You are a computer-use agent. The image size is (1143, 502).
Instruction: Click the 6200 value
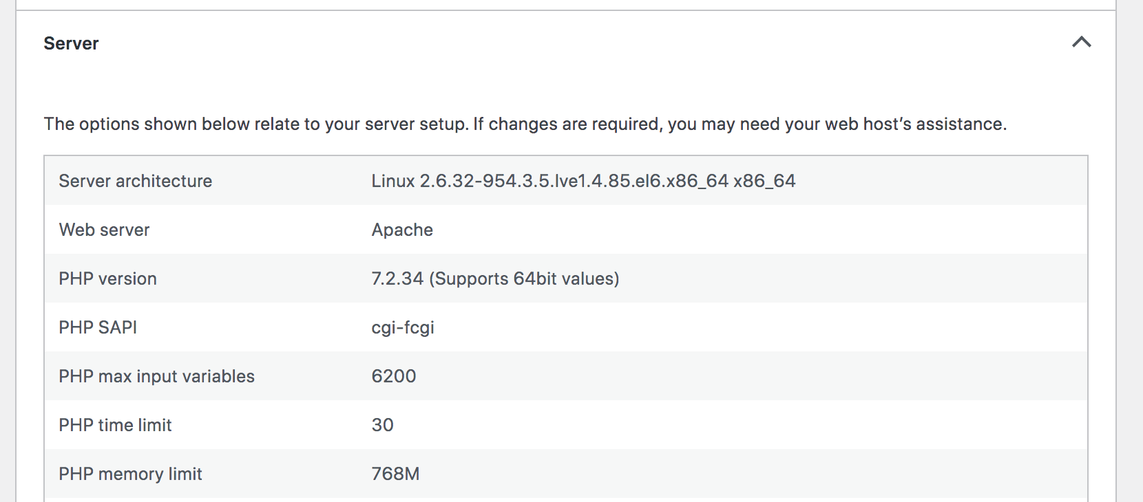[393, 376]
